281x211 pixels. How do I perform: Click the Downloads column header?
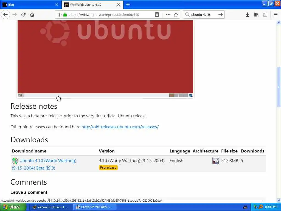pos(252,151)
